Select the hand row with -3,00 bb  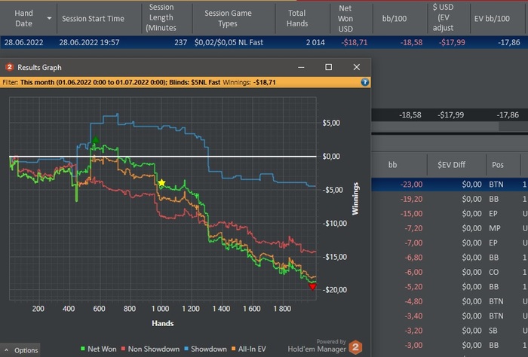[450, 345]
